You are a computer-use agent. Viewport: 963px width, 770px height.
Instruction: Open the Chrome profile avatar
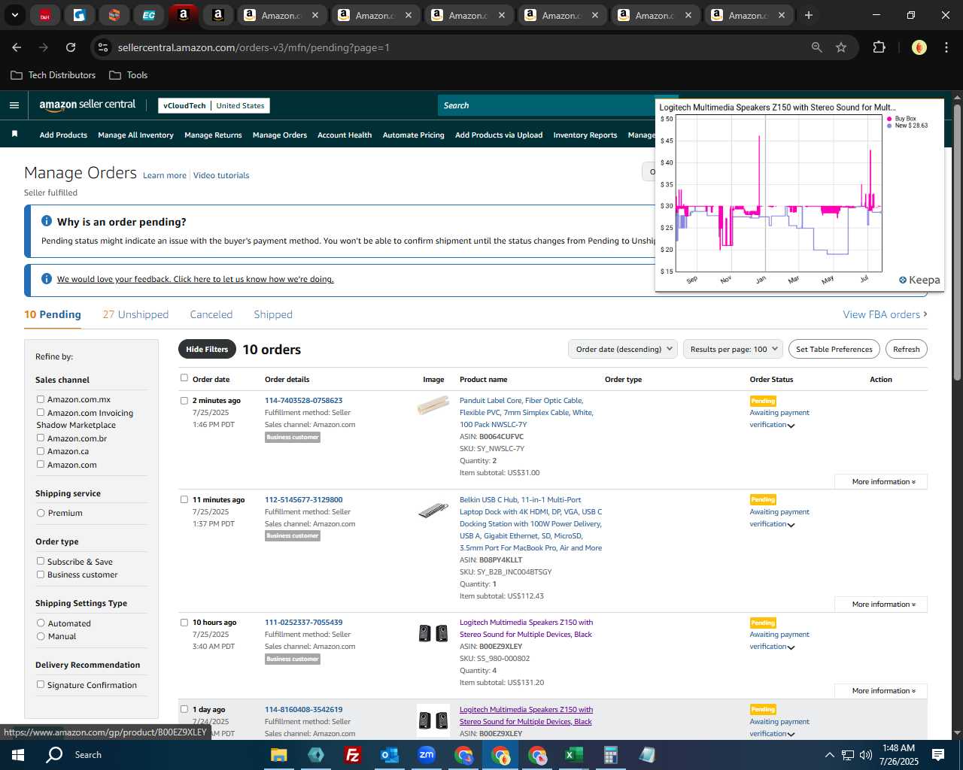click(919, 47)
